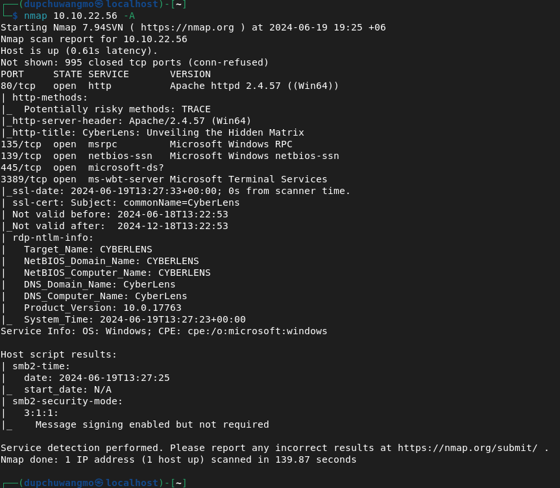The height and width of the screenshot is (488, 560).
Task: Click the Product_Version 10.0.17763 value
Action: point(152,308)
